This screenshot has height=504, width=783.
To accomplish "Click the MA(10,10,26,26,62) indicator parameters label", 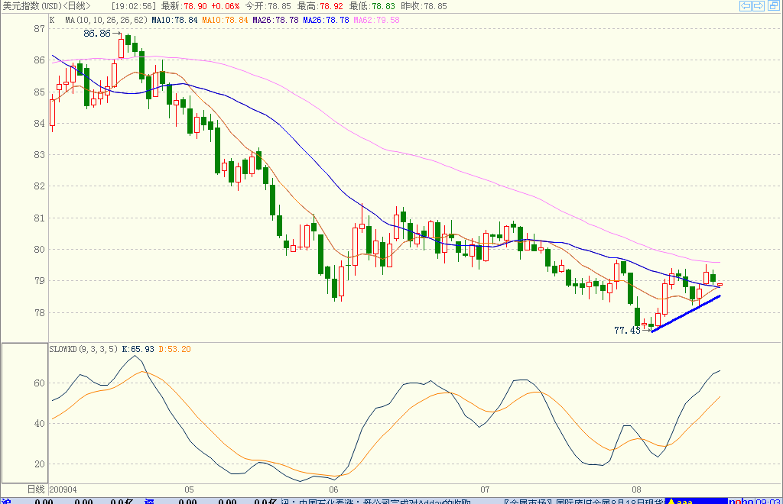I will click(x=106, y=20).
